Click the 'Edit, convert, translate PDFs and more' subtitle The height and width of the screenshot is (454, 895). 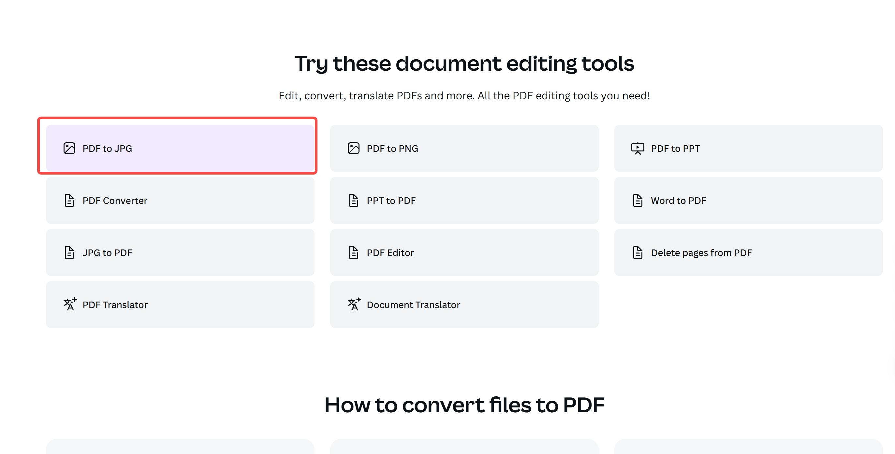464,95
